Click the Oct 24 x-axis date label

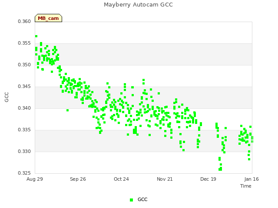[x=121, y=179]
